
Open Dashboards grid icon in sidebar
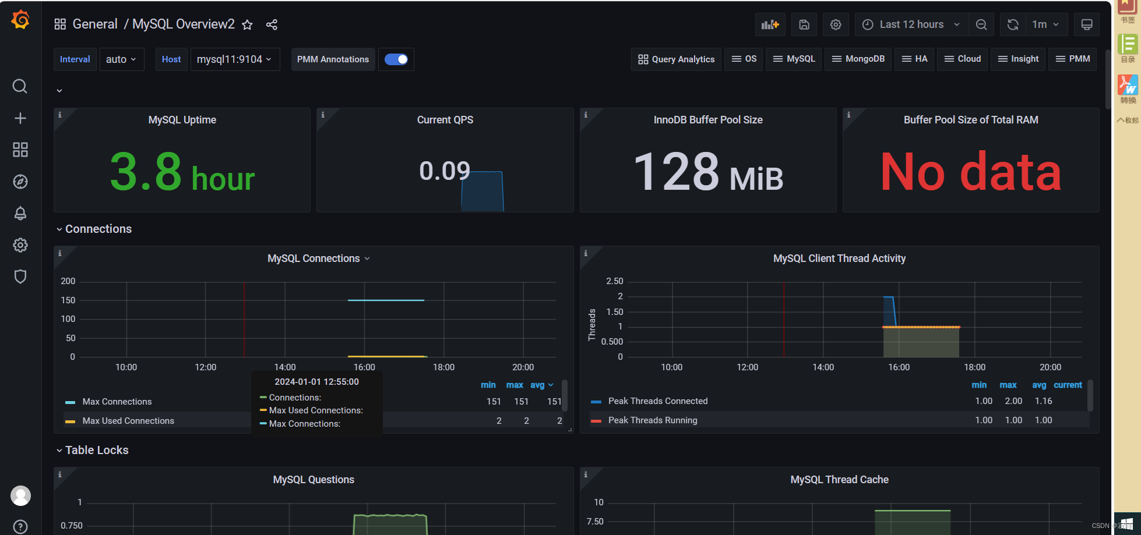20,150
